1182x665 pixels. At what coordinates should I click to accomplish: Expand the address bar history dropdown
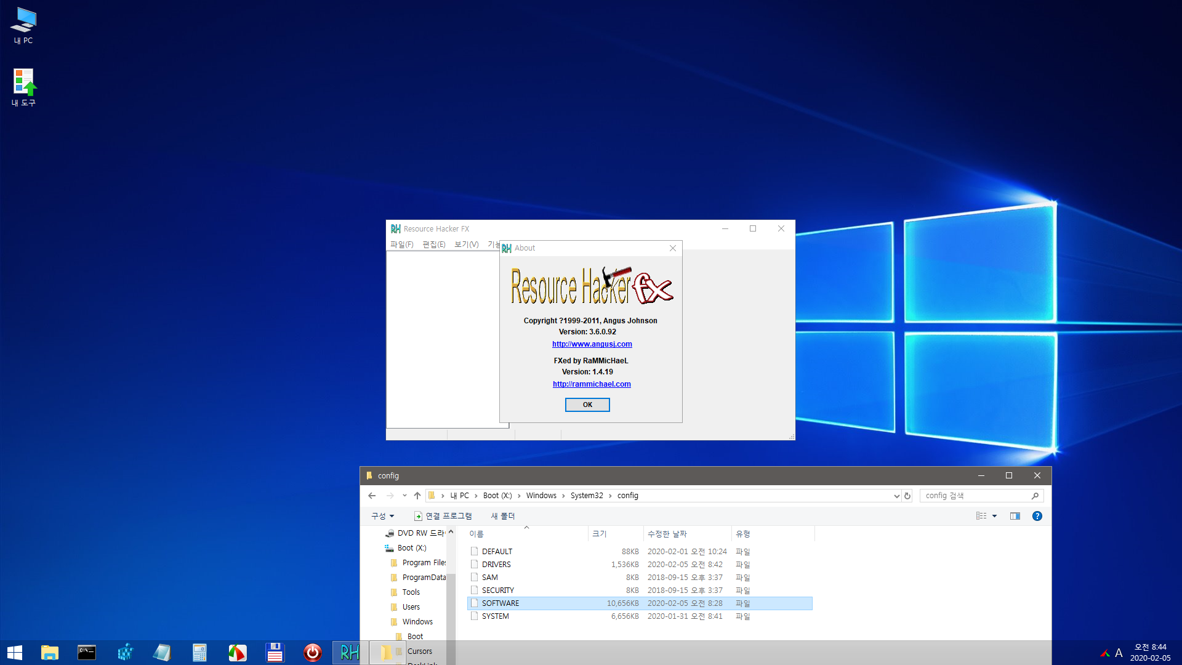(x=896, y=496)
